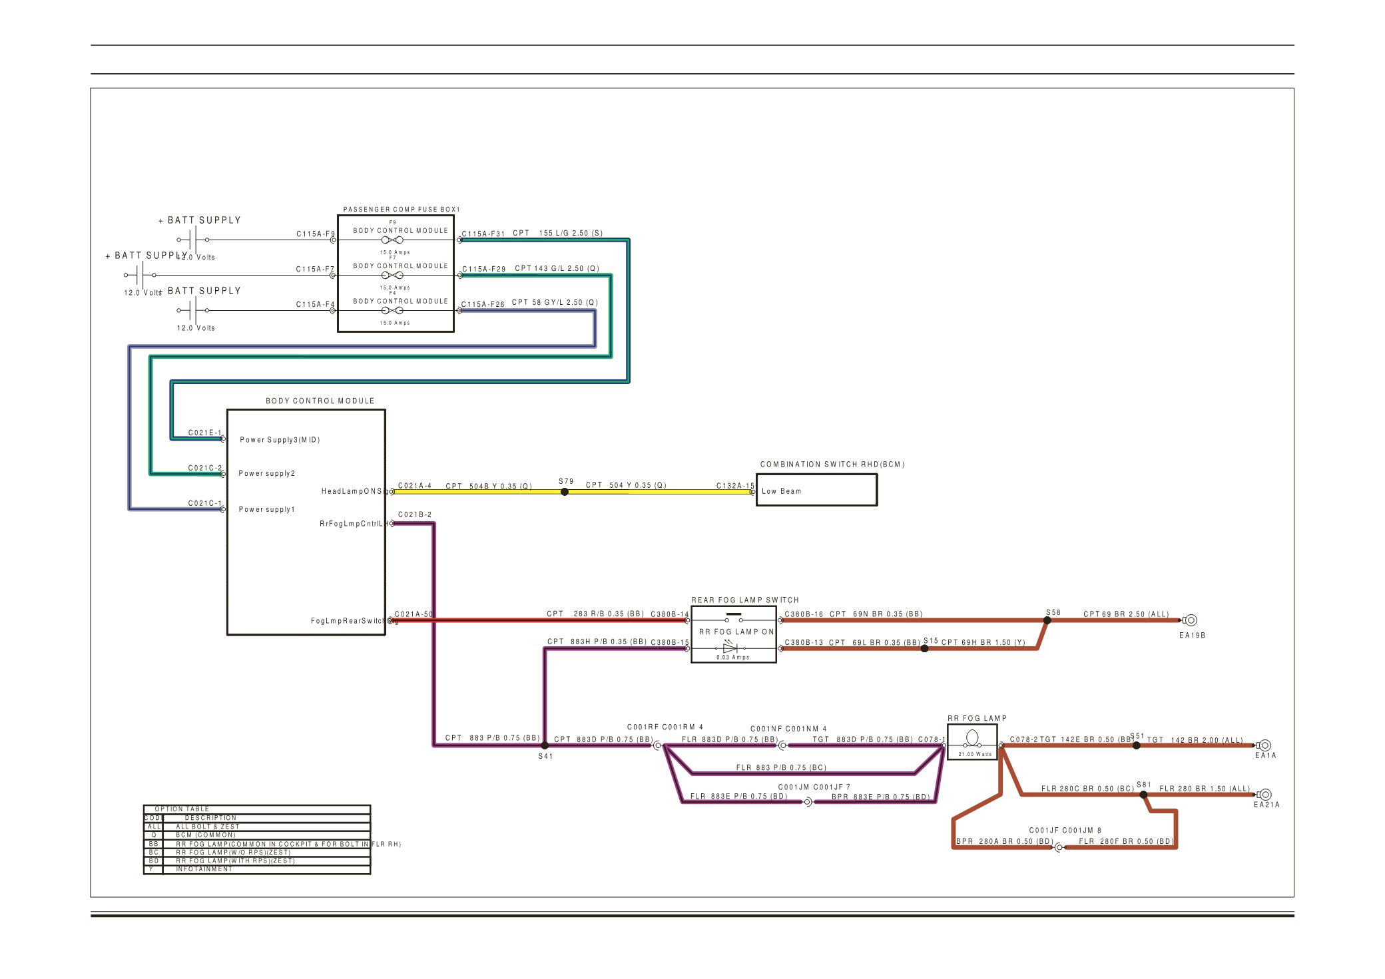Click the EA21A ground terminal symbol
The width and height of the screenshot is (1385, 979).
click(x=1264, y=795)
